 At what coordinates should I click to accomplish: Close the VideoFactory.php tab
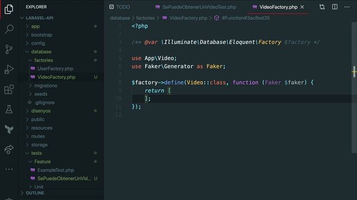[302, 7]
